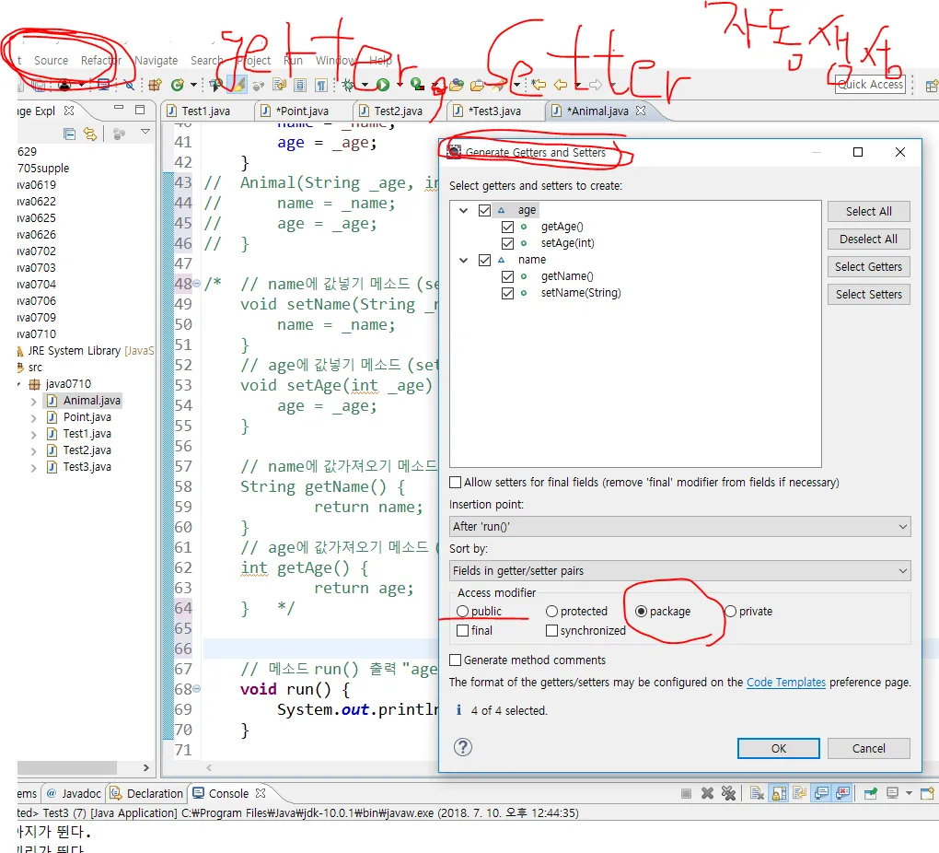Image resolution: width=939 pixels, height=853 pixels.
Task: Click the Clear Console icon
Action: [x=757, y=794]
